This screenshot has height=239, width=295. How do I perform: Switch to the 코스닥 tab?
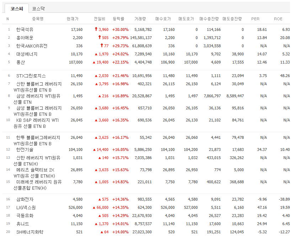(x=38, y=9)
